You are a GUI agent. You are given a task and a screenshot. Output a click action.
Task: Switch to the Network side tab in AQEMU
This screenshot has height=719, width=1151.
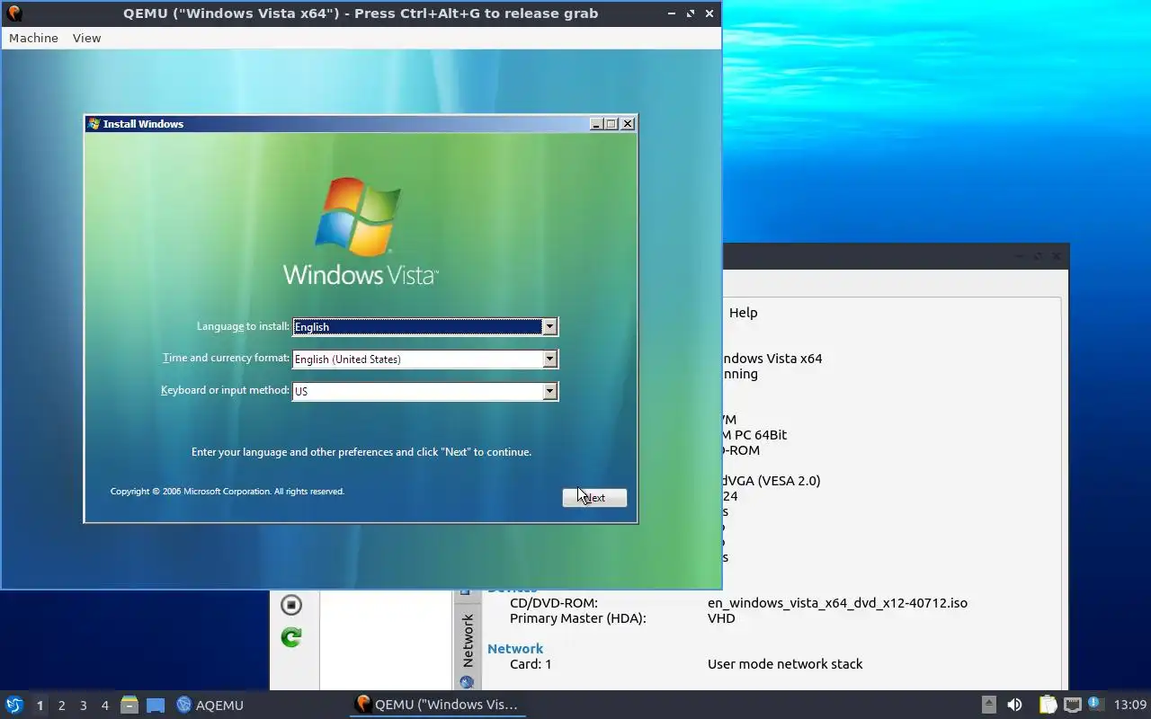(x=467, y=640)
